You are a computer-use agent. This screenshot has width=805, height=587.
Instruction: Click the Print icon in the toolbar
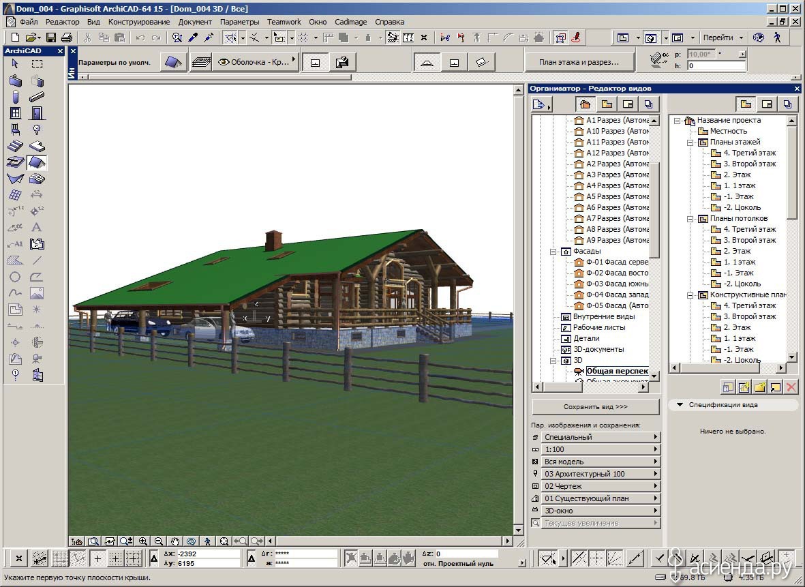(67, 37)
